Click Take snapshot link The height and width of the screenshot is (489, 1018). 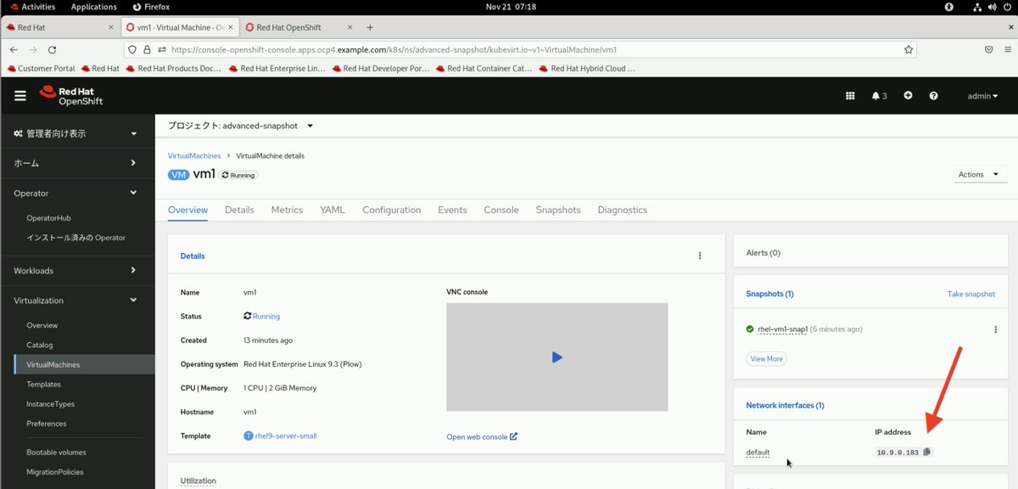pos(971,294)
